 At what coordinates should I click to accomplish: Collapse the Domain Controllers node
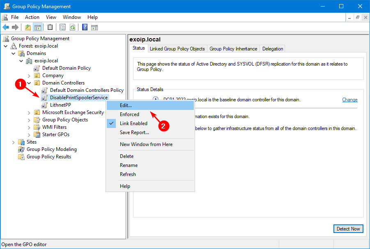coord(29,83)
